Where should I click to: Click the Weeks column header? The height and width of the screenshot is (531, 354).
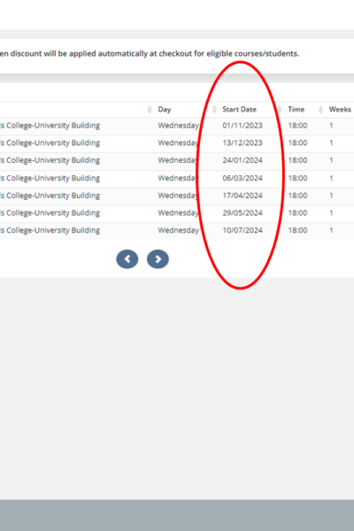pos(340,110)
